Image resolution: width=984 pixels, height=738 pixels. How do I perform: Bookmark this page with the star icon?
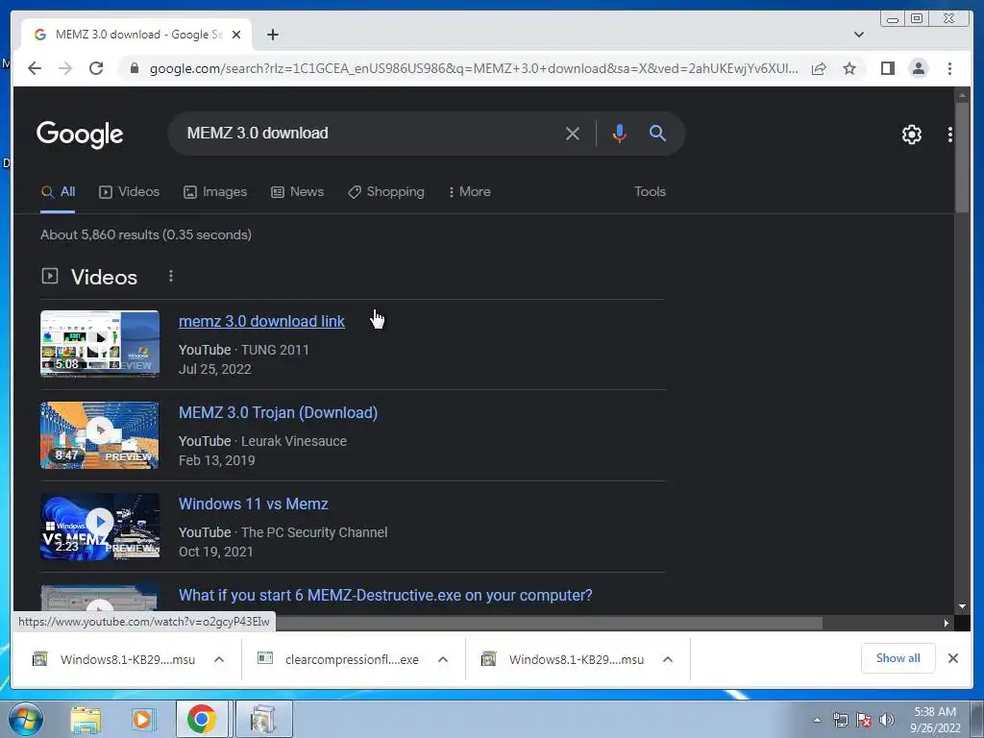point(849,68)
